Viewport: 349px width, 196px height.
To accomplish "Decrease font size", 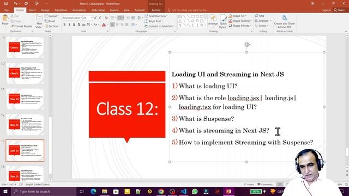I will 100,18.
